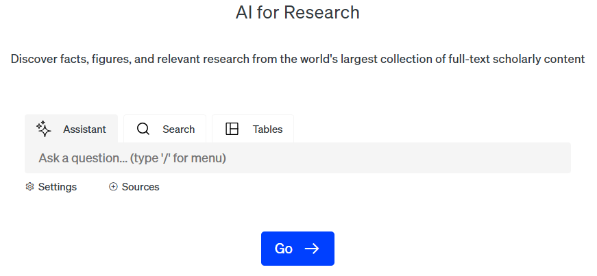The height and width of the screenshot is (276, 597).
Task: Open the Search tab
Action: 165,129
